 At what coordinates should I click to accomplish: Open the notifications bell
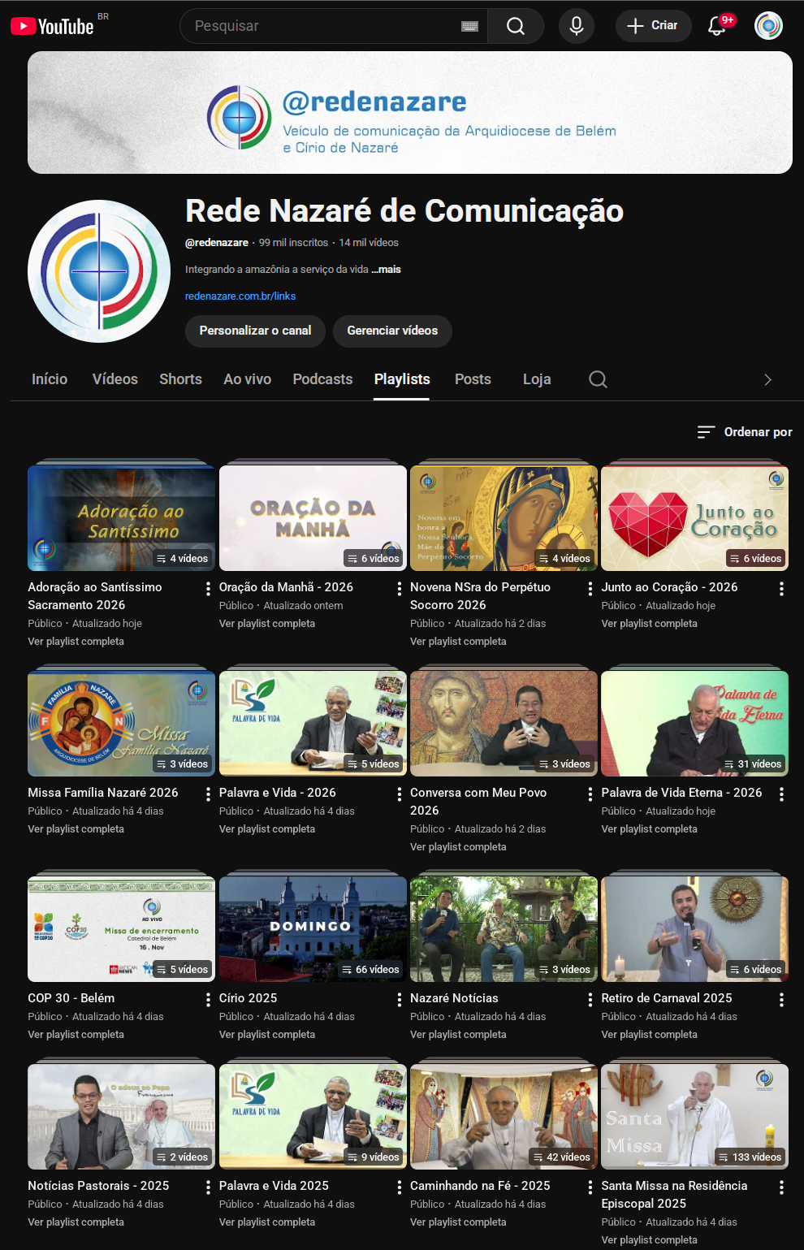click(x=716, y=26)
